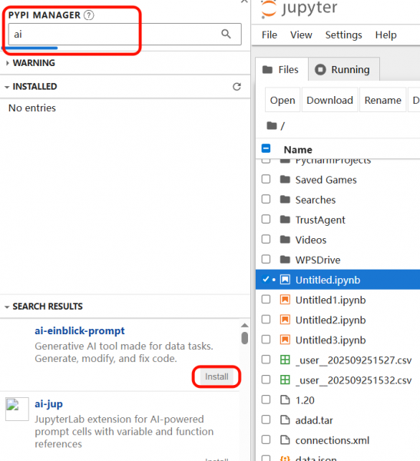Check the Saved Games folder checkbox
This screenshot has width=420, height=461.
coord(266,179)
